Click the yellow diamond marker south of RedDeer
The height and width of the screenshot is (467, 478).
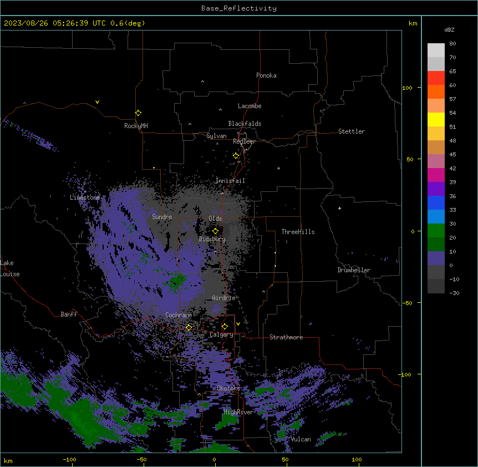tap(236, 156)
